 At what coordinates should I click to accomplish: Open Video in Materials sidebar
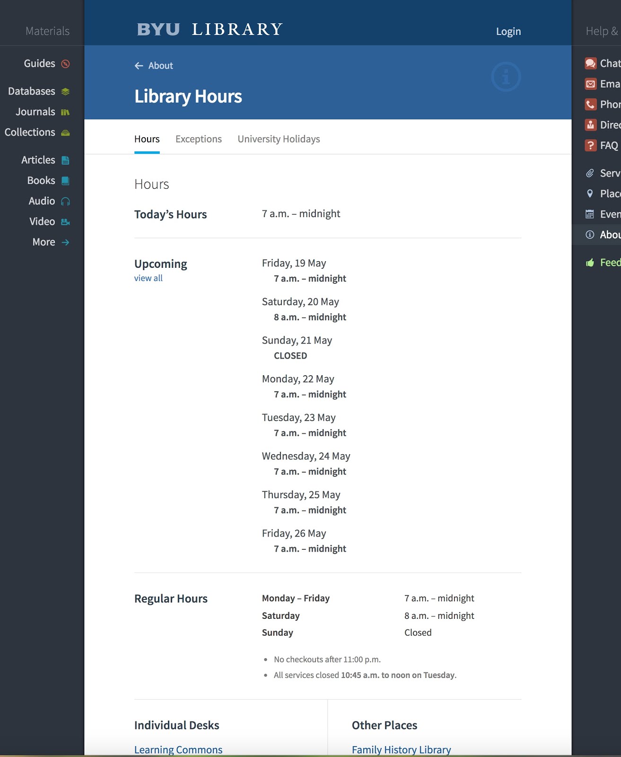[42, 221]
